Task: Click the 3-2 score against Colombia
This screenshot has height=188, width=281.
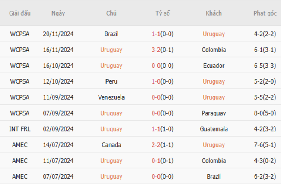Action: pyautogui.click(x=156, y=50)
